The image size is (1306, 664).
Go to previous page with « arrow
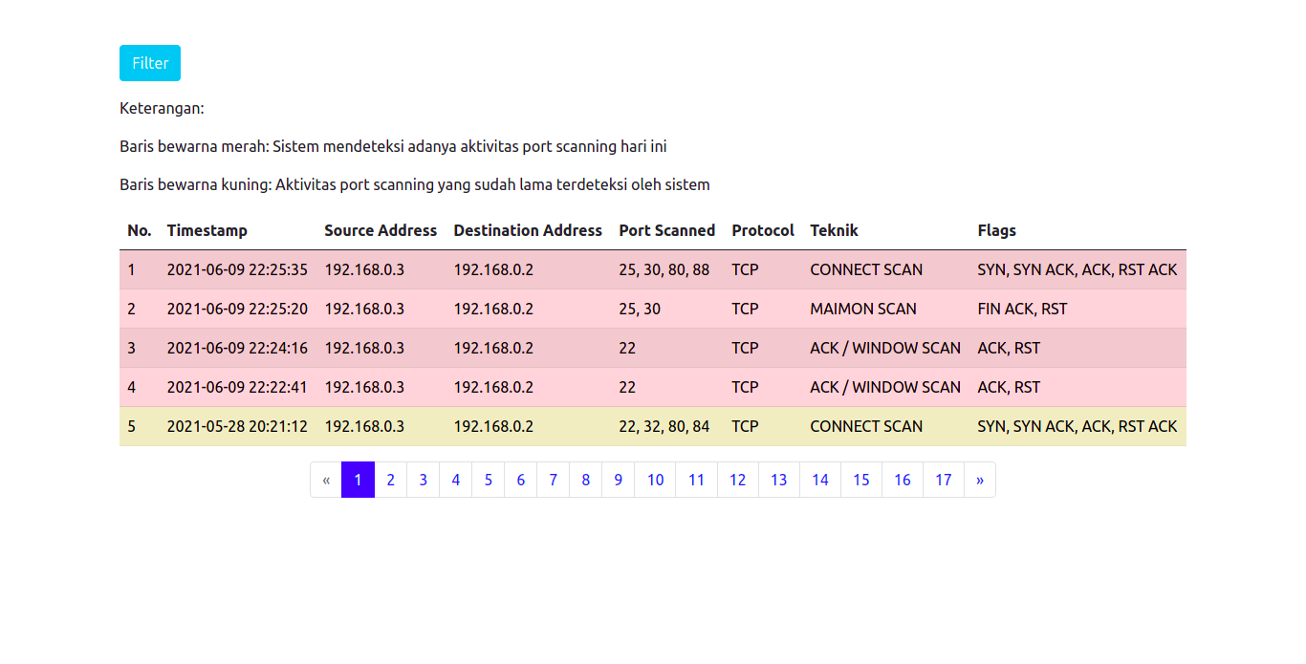point(326,480)
